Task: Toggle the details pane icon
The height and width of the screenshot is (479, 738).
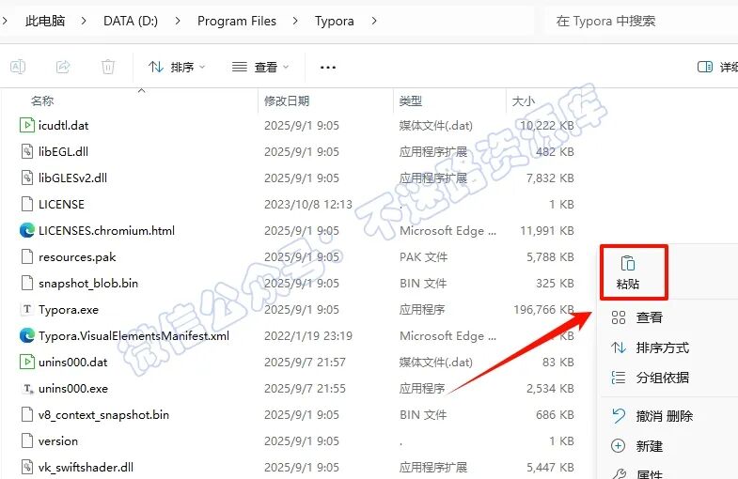Action: (704, 68)
